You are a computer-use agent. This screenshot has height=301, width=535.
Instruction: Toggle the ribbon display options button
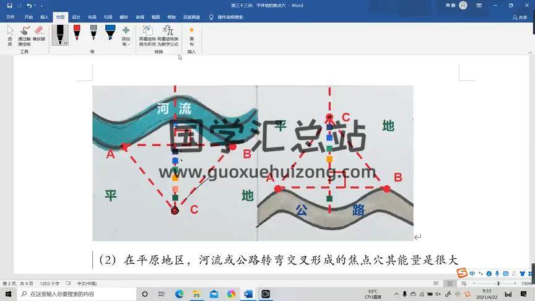[479, 6]
